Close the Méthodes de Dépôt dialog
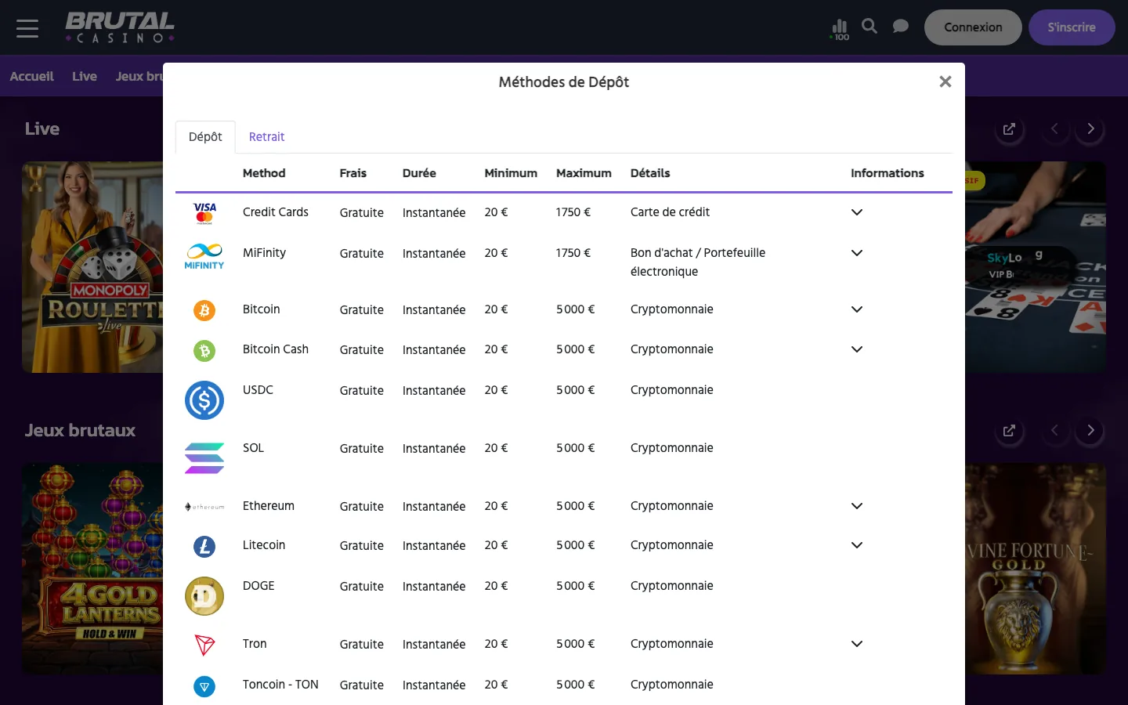The height and width of the screenshot is (705, 1128). [x=945, y=81]
